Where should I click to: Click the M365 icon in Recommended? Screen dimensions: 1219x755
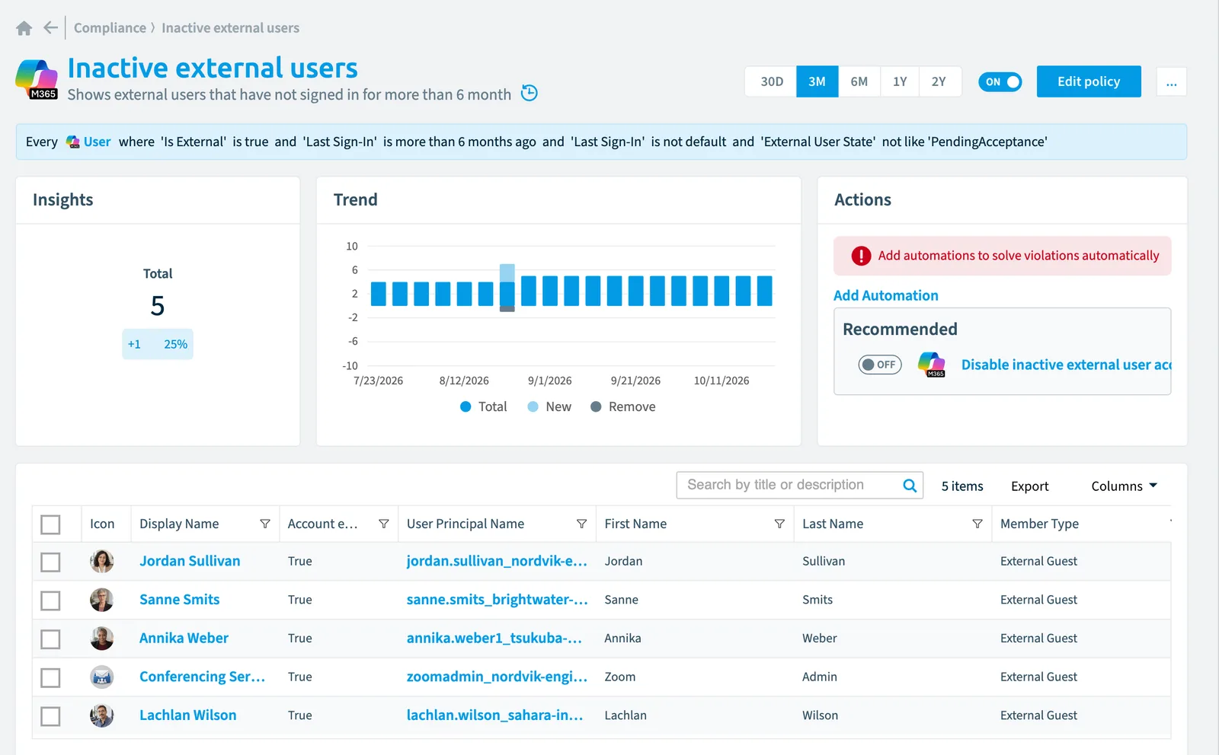932,365
